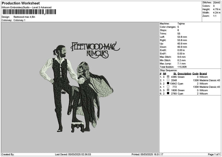The height and width of the screenshot is (157, 222).
Task: Click the Width value 4.24 in
Action: click(x=216, y=13)
